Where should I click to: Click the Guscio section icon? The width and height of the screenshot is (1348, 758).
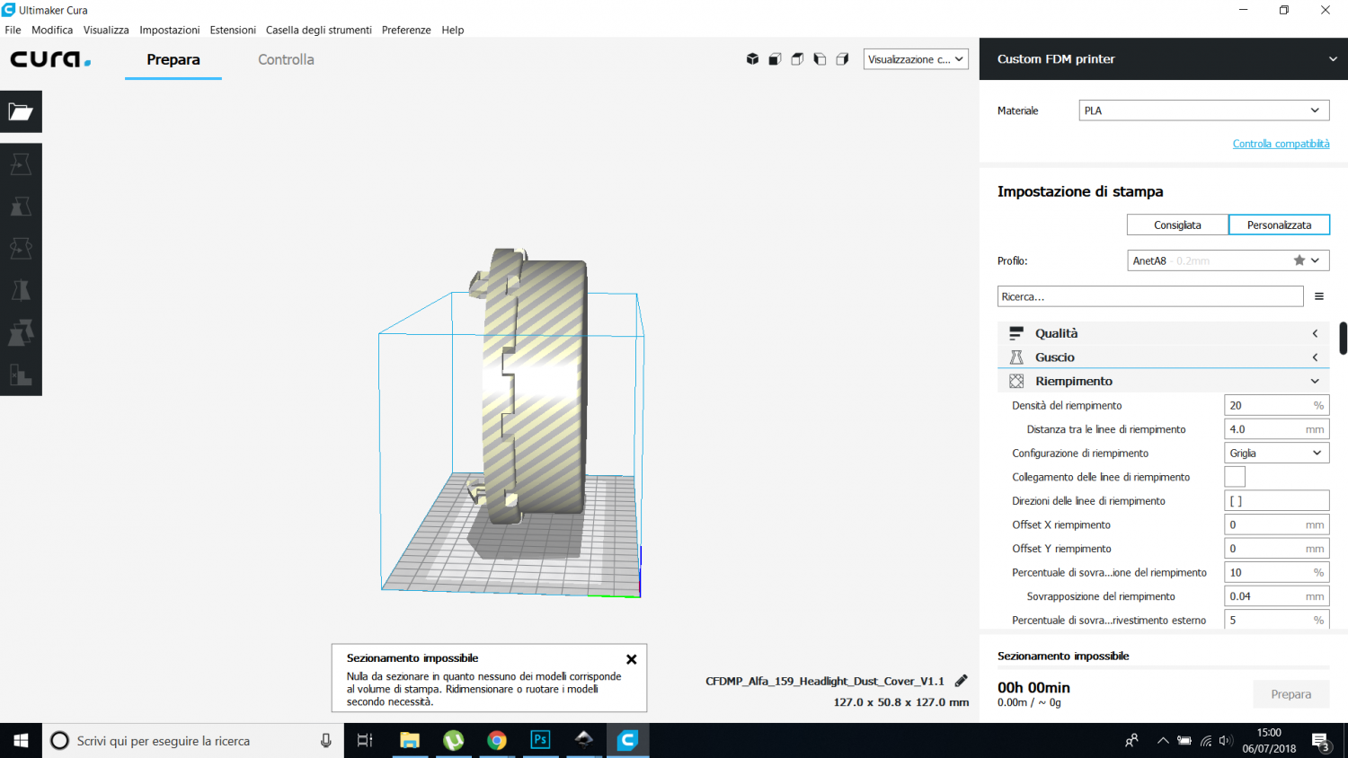[1016, 357]
